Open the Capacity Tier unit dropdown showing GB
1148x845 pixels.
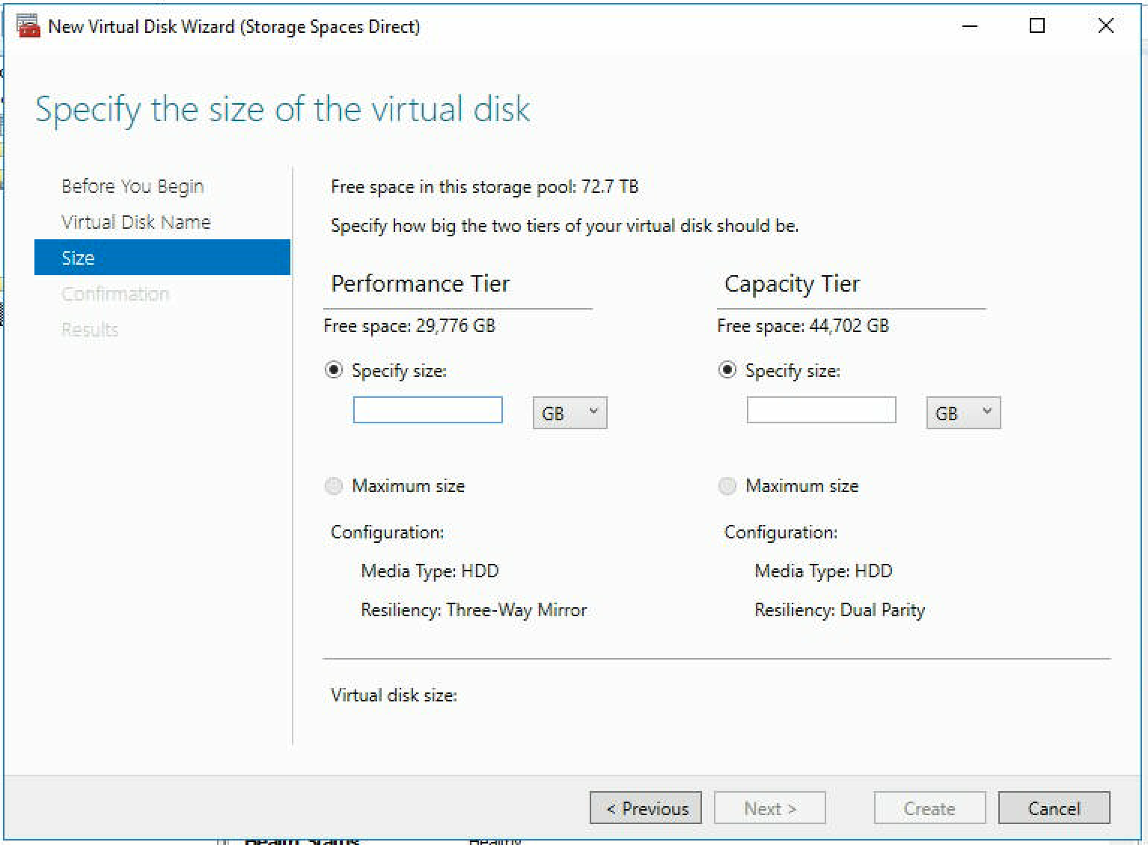coord(963,412)
